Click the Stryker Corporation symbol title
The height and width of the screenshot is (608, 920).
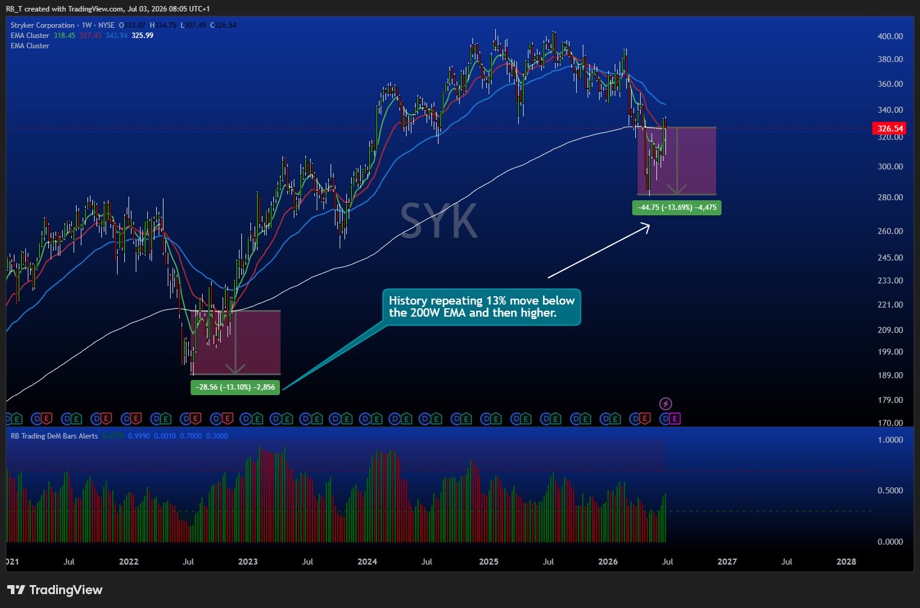(43, 25)
